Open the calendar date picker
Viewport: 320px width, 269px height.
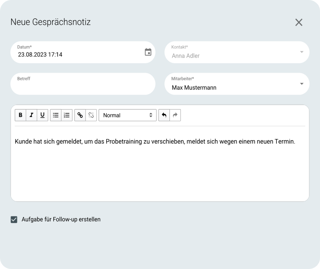148,52
